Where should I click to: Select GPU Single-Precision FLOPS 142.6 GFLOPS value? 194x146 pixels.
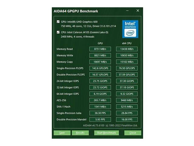(100, 68)
